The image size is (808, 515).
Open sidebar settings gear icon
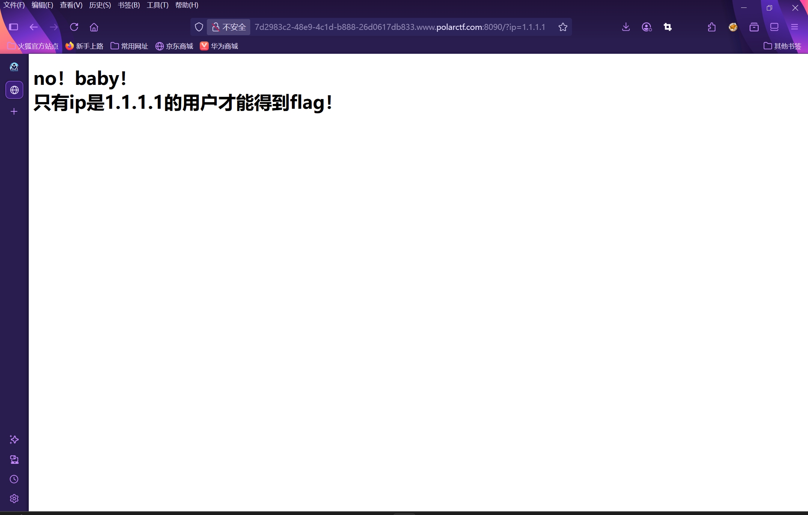click(14, 499)
